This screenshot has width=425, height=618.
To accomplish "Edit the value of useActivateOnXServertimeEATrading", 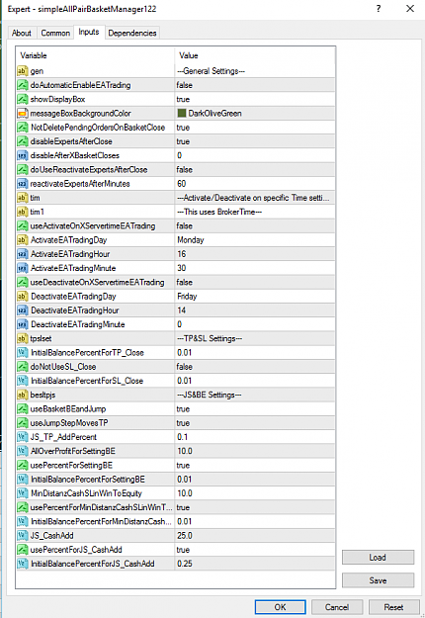I will click(x=255, y=225).
